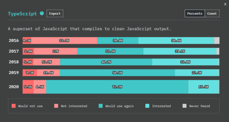
Task: Select the 2020 72.2% would use again bar
Action: (117, 87)
